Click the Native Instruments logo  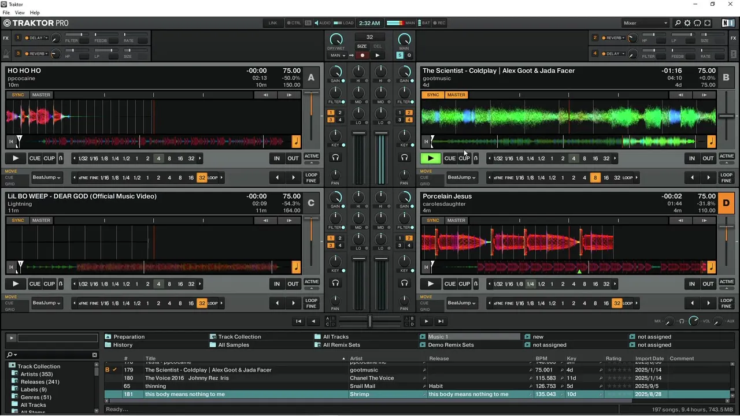pos(728,23)
